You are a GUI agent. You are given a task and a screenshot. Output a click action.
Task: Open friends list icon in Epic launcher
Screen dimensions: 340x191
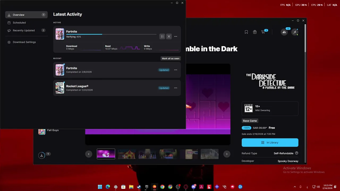coord(284,32)
